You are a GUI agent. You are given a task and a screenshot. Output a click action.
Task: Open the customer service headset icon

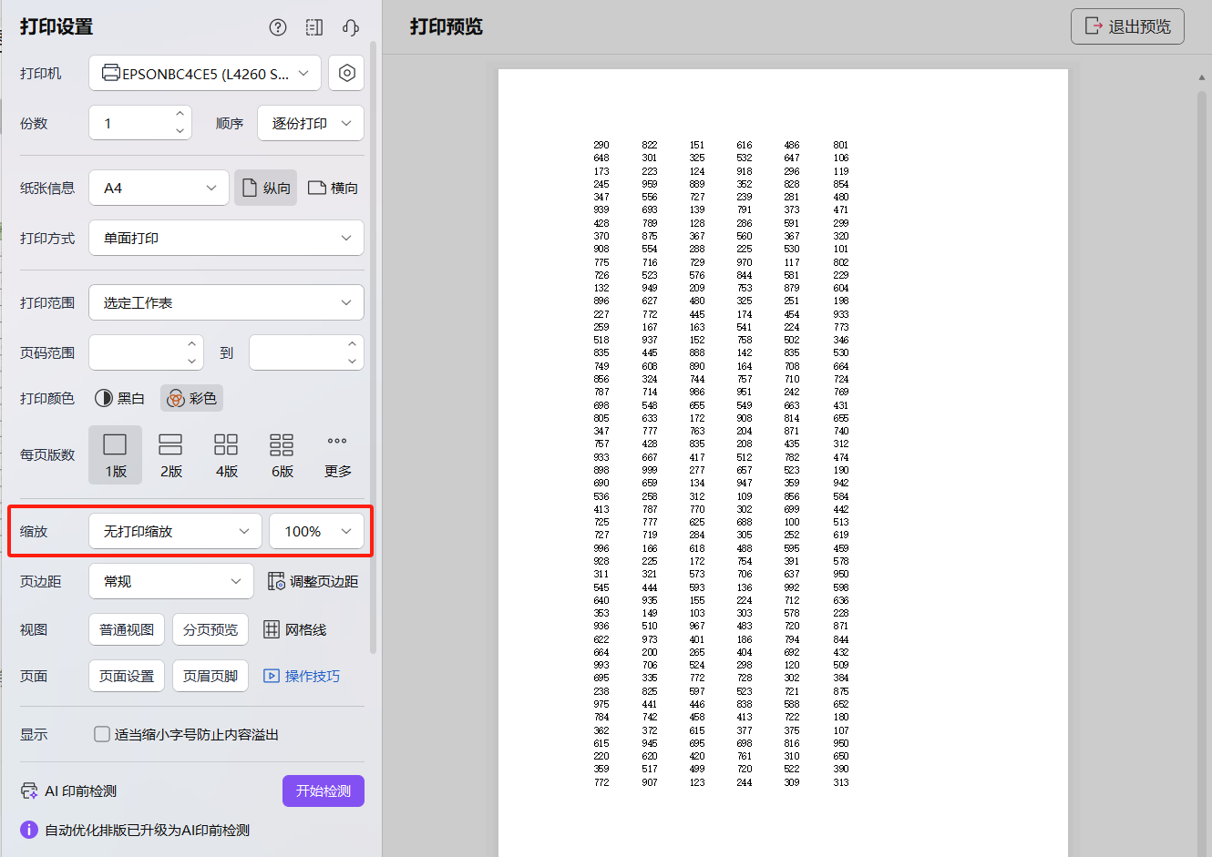coord(351,27)
